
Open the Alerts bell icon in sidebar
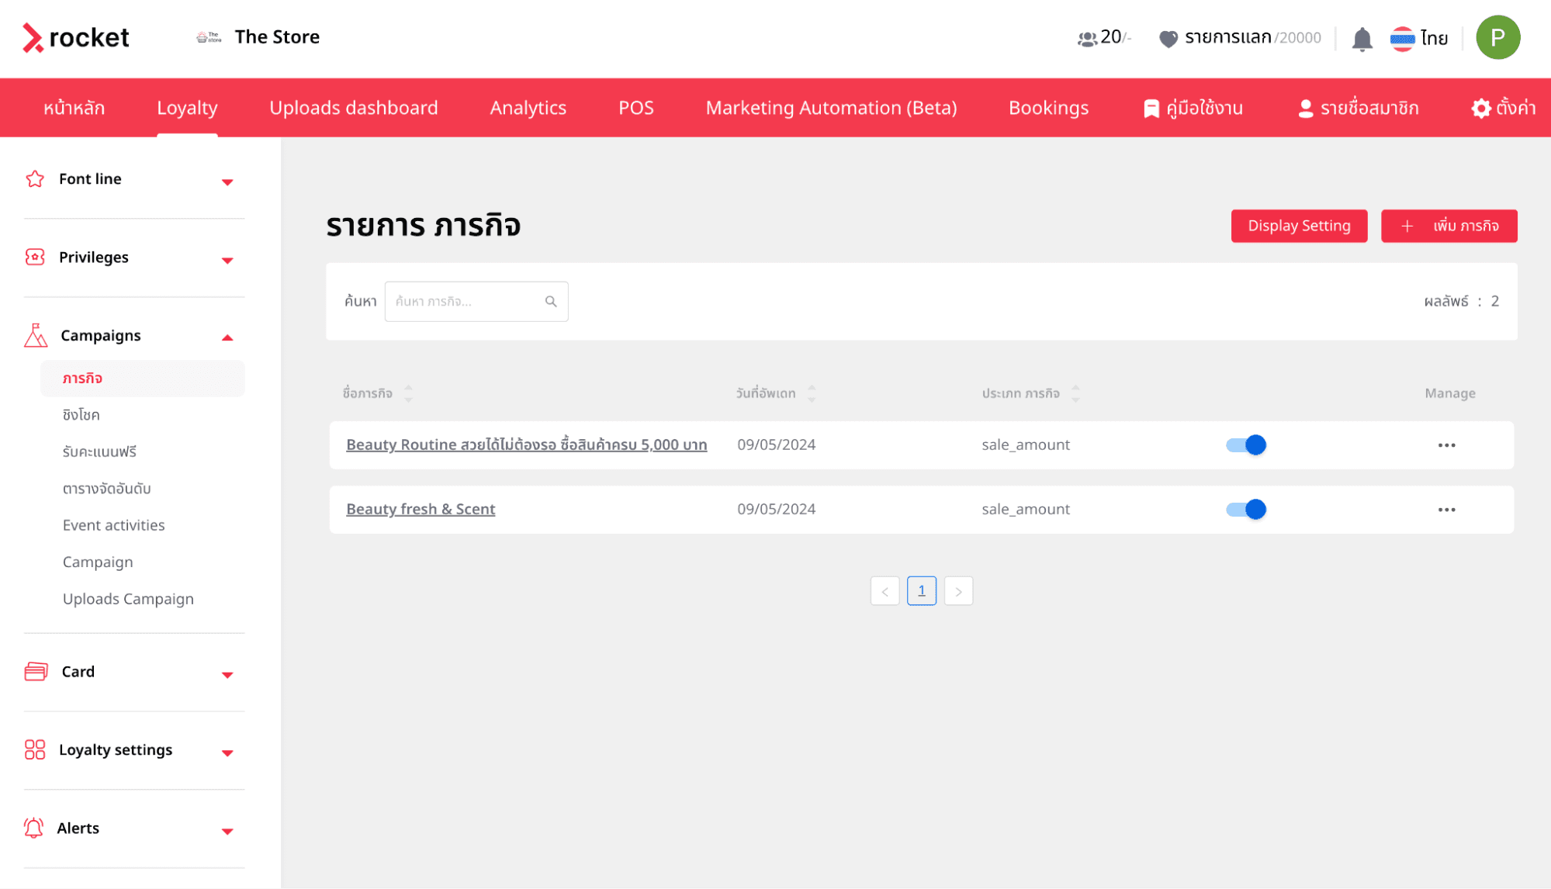point(34,828)
